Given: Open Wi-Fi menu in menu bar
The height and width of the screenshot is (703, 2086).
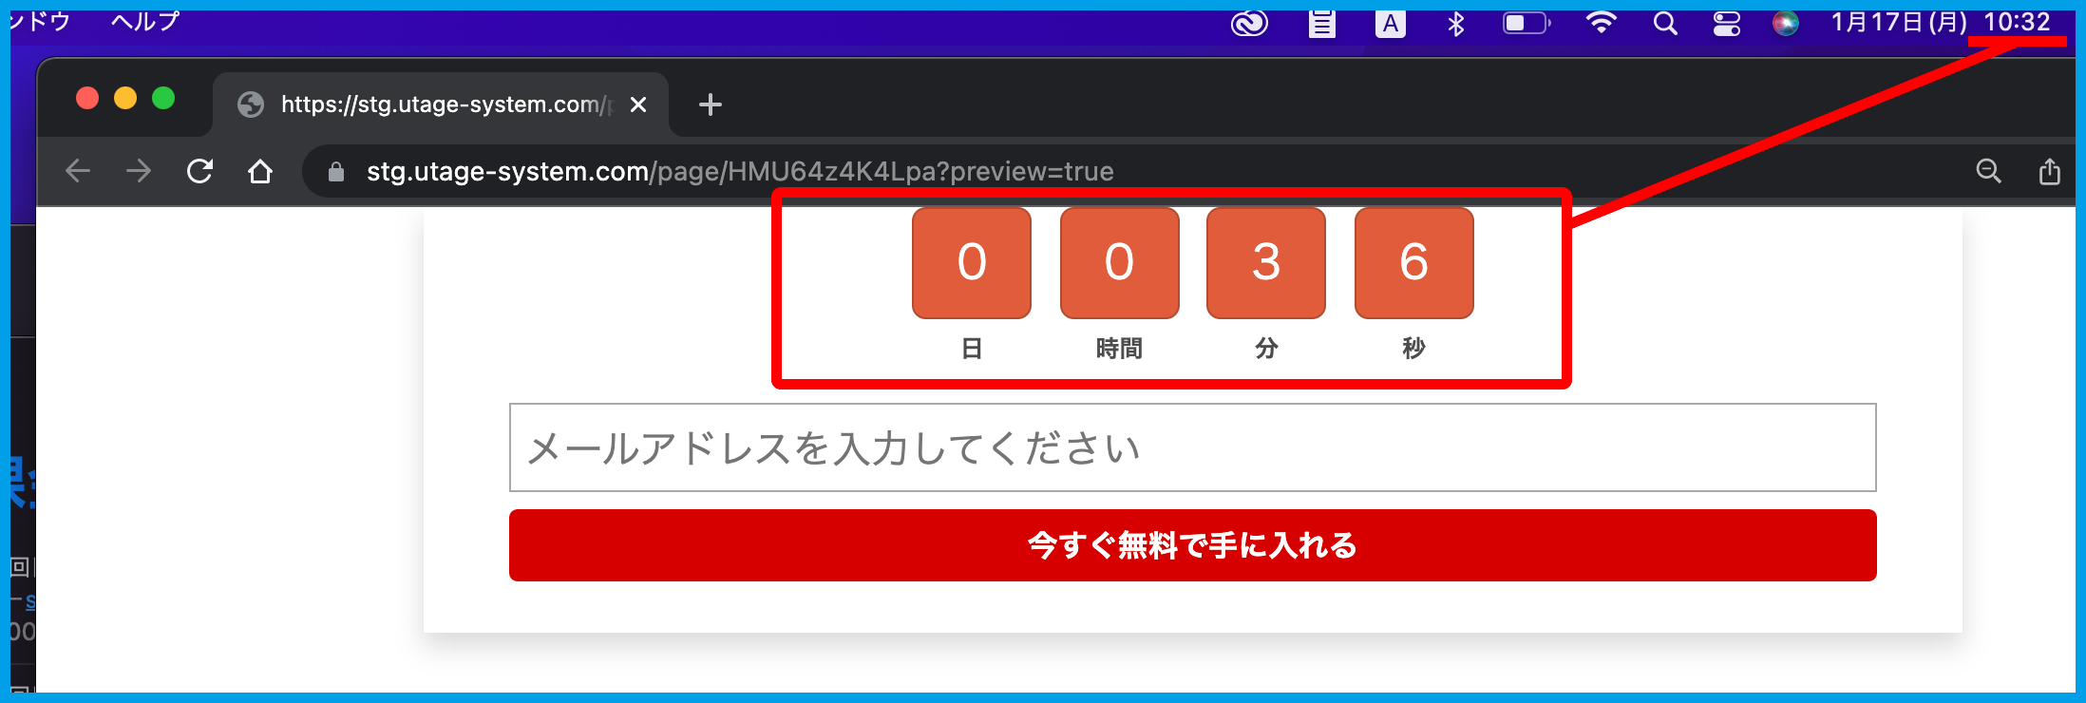Looking at the screenshot, I should (1601, 23).
